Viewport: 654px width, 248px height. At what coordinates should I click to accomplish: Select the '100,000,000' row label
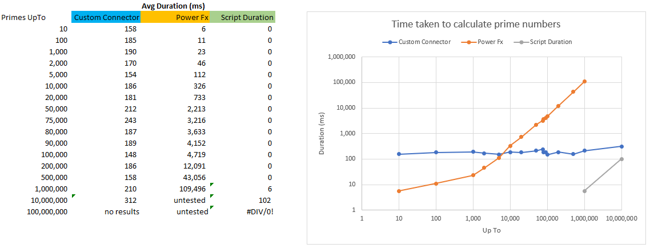[x=47, y=211]
